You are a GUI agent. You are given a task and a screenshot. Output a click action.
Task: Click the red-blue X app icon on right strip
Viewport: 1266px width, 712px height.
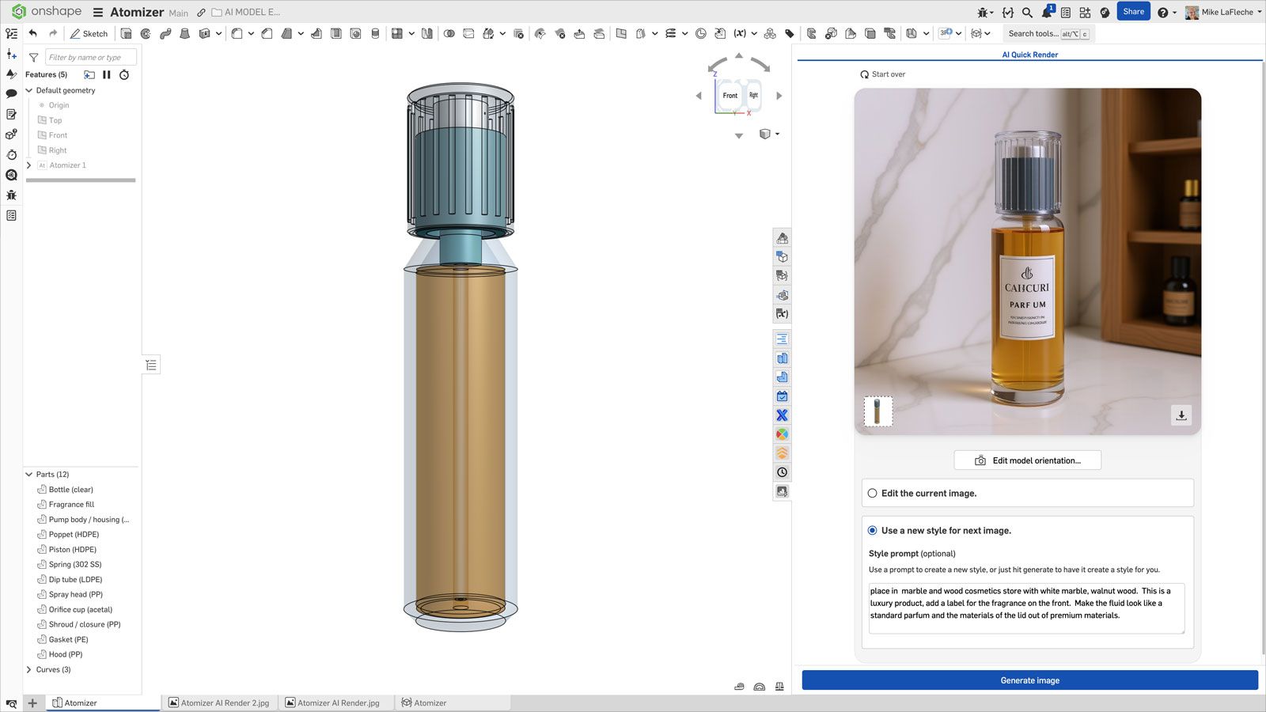782,415
